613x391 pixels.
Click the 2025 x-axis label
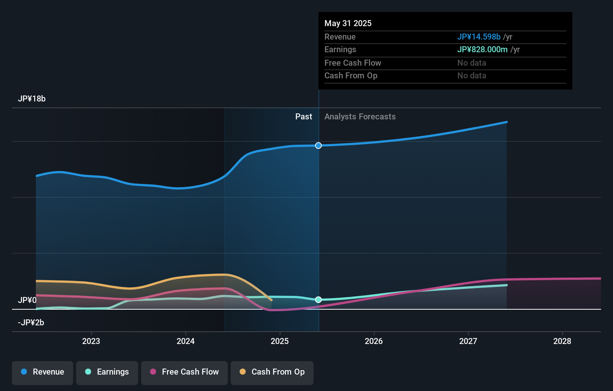click(x=280, y=341)
